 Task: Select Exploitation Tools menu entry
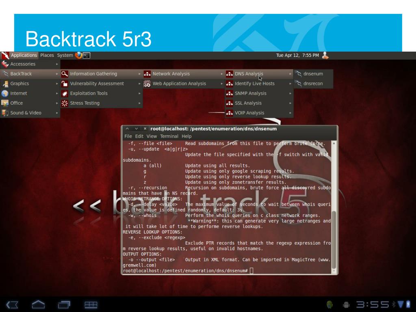coord(101,93)
